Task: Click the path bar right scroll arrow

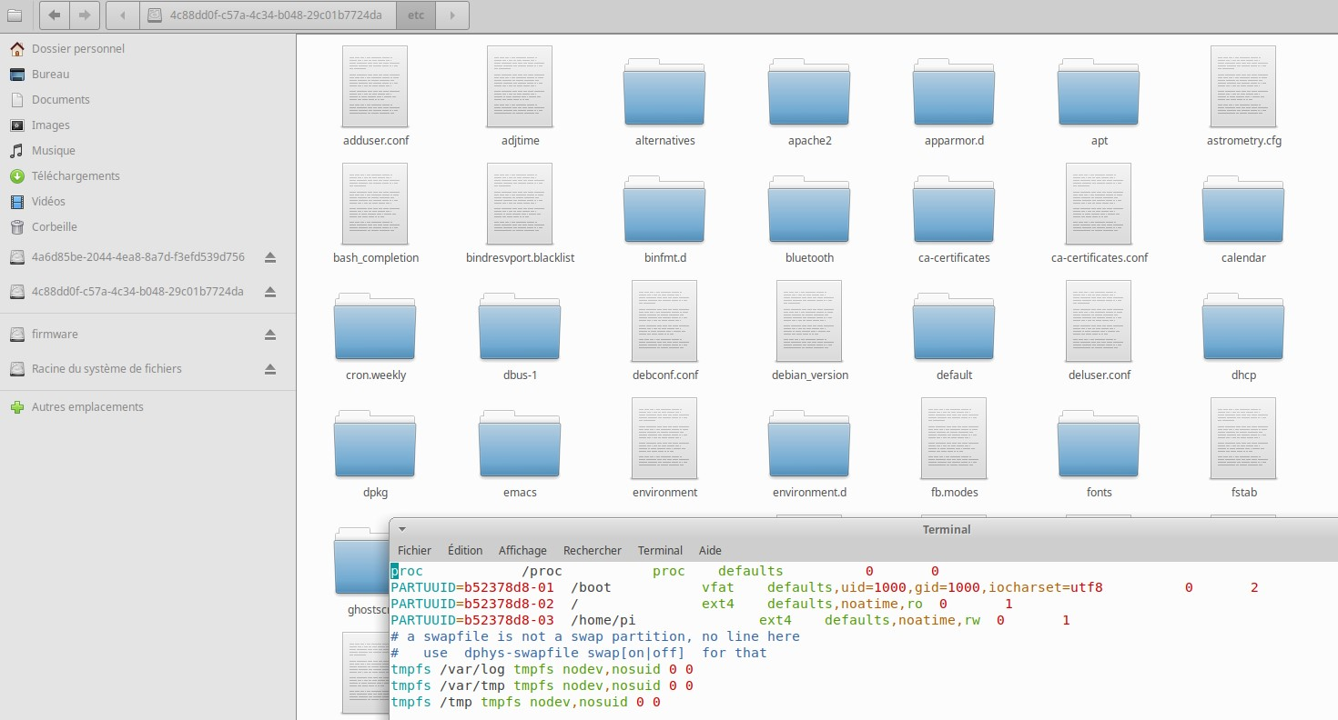Action: (x=453, y=15)
